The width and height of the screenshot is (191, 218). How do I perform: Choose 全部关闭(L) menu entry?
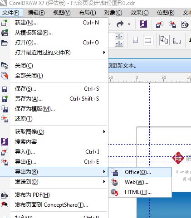click(54, 76)
